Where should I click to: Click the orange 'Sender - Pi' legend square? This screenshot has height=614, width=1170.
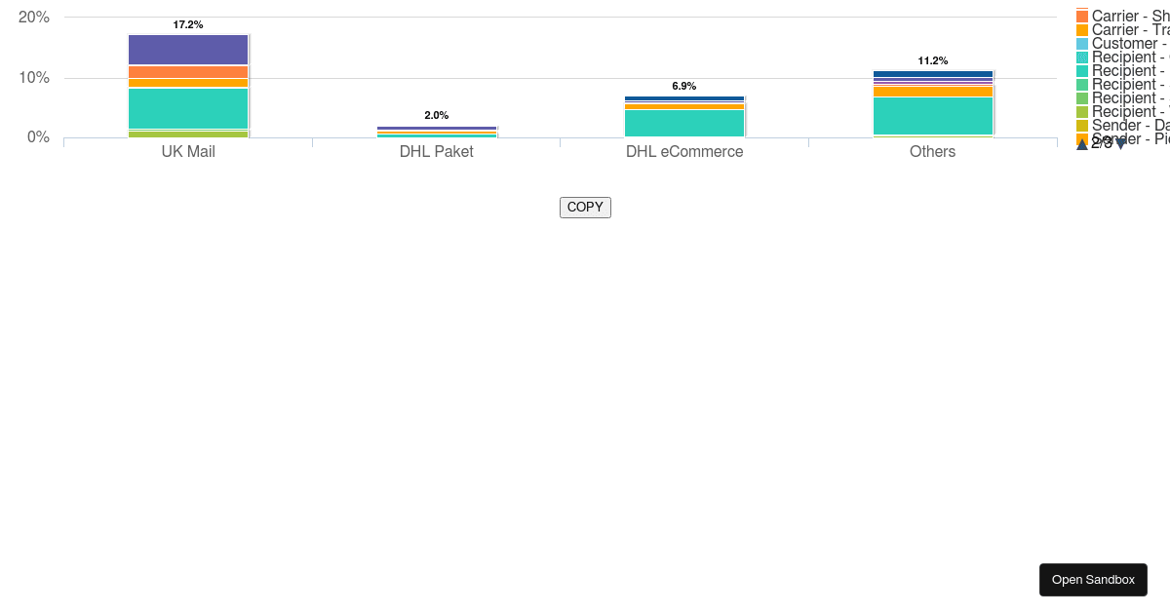tap(1082, 139)
